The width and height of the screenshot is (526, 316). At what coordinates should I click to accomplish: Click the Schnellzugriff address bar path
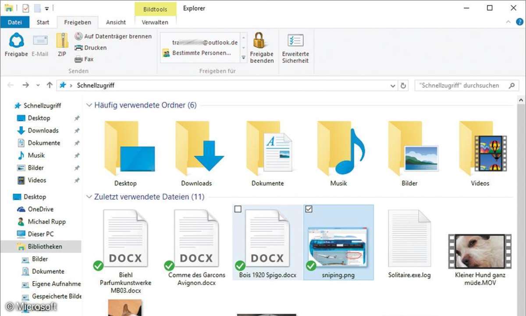pyautogui.click(x=96, y=86)
